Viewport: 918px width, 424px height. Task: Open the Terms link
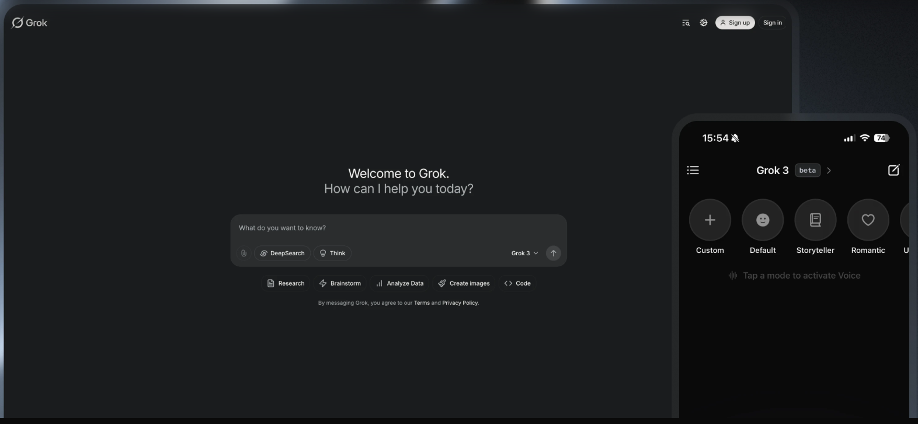[x=422, y=303]
